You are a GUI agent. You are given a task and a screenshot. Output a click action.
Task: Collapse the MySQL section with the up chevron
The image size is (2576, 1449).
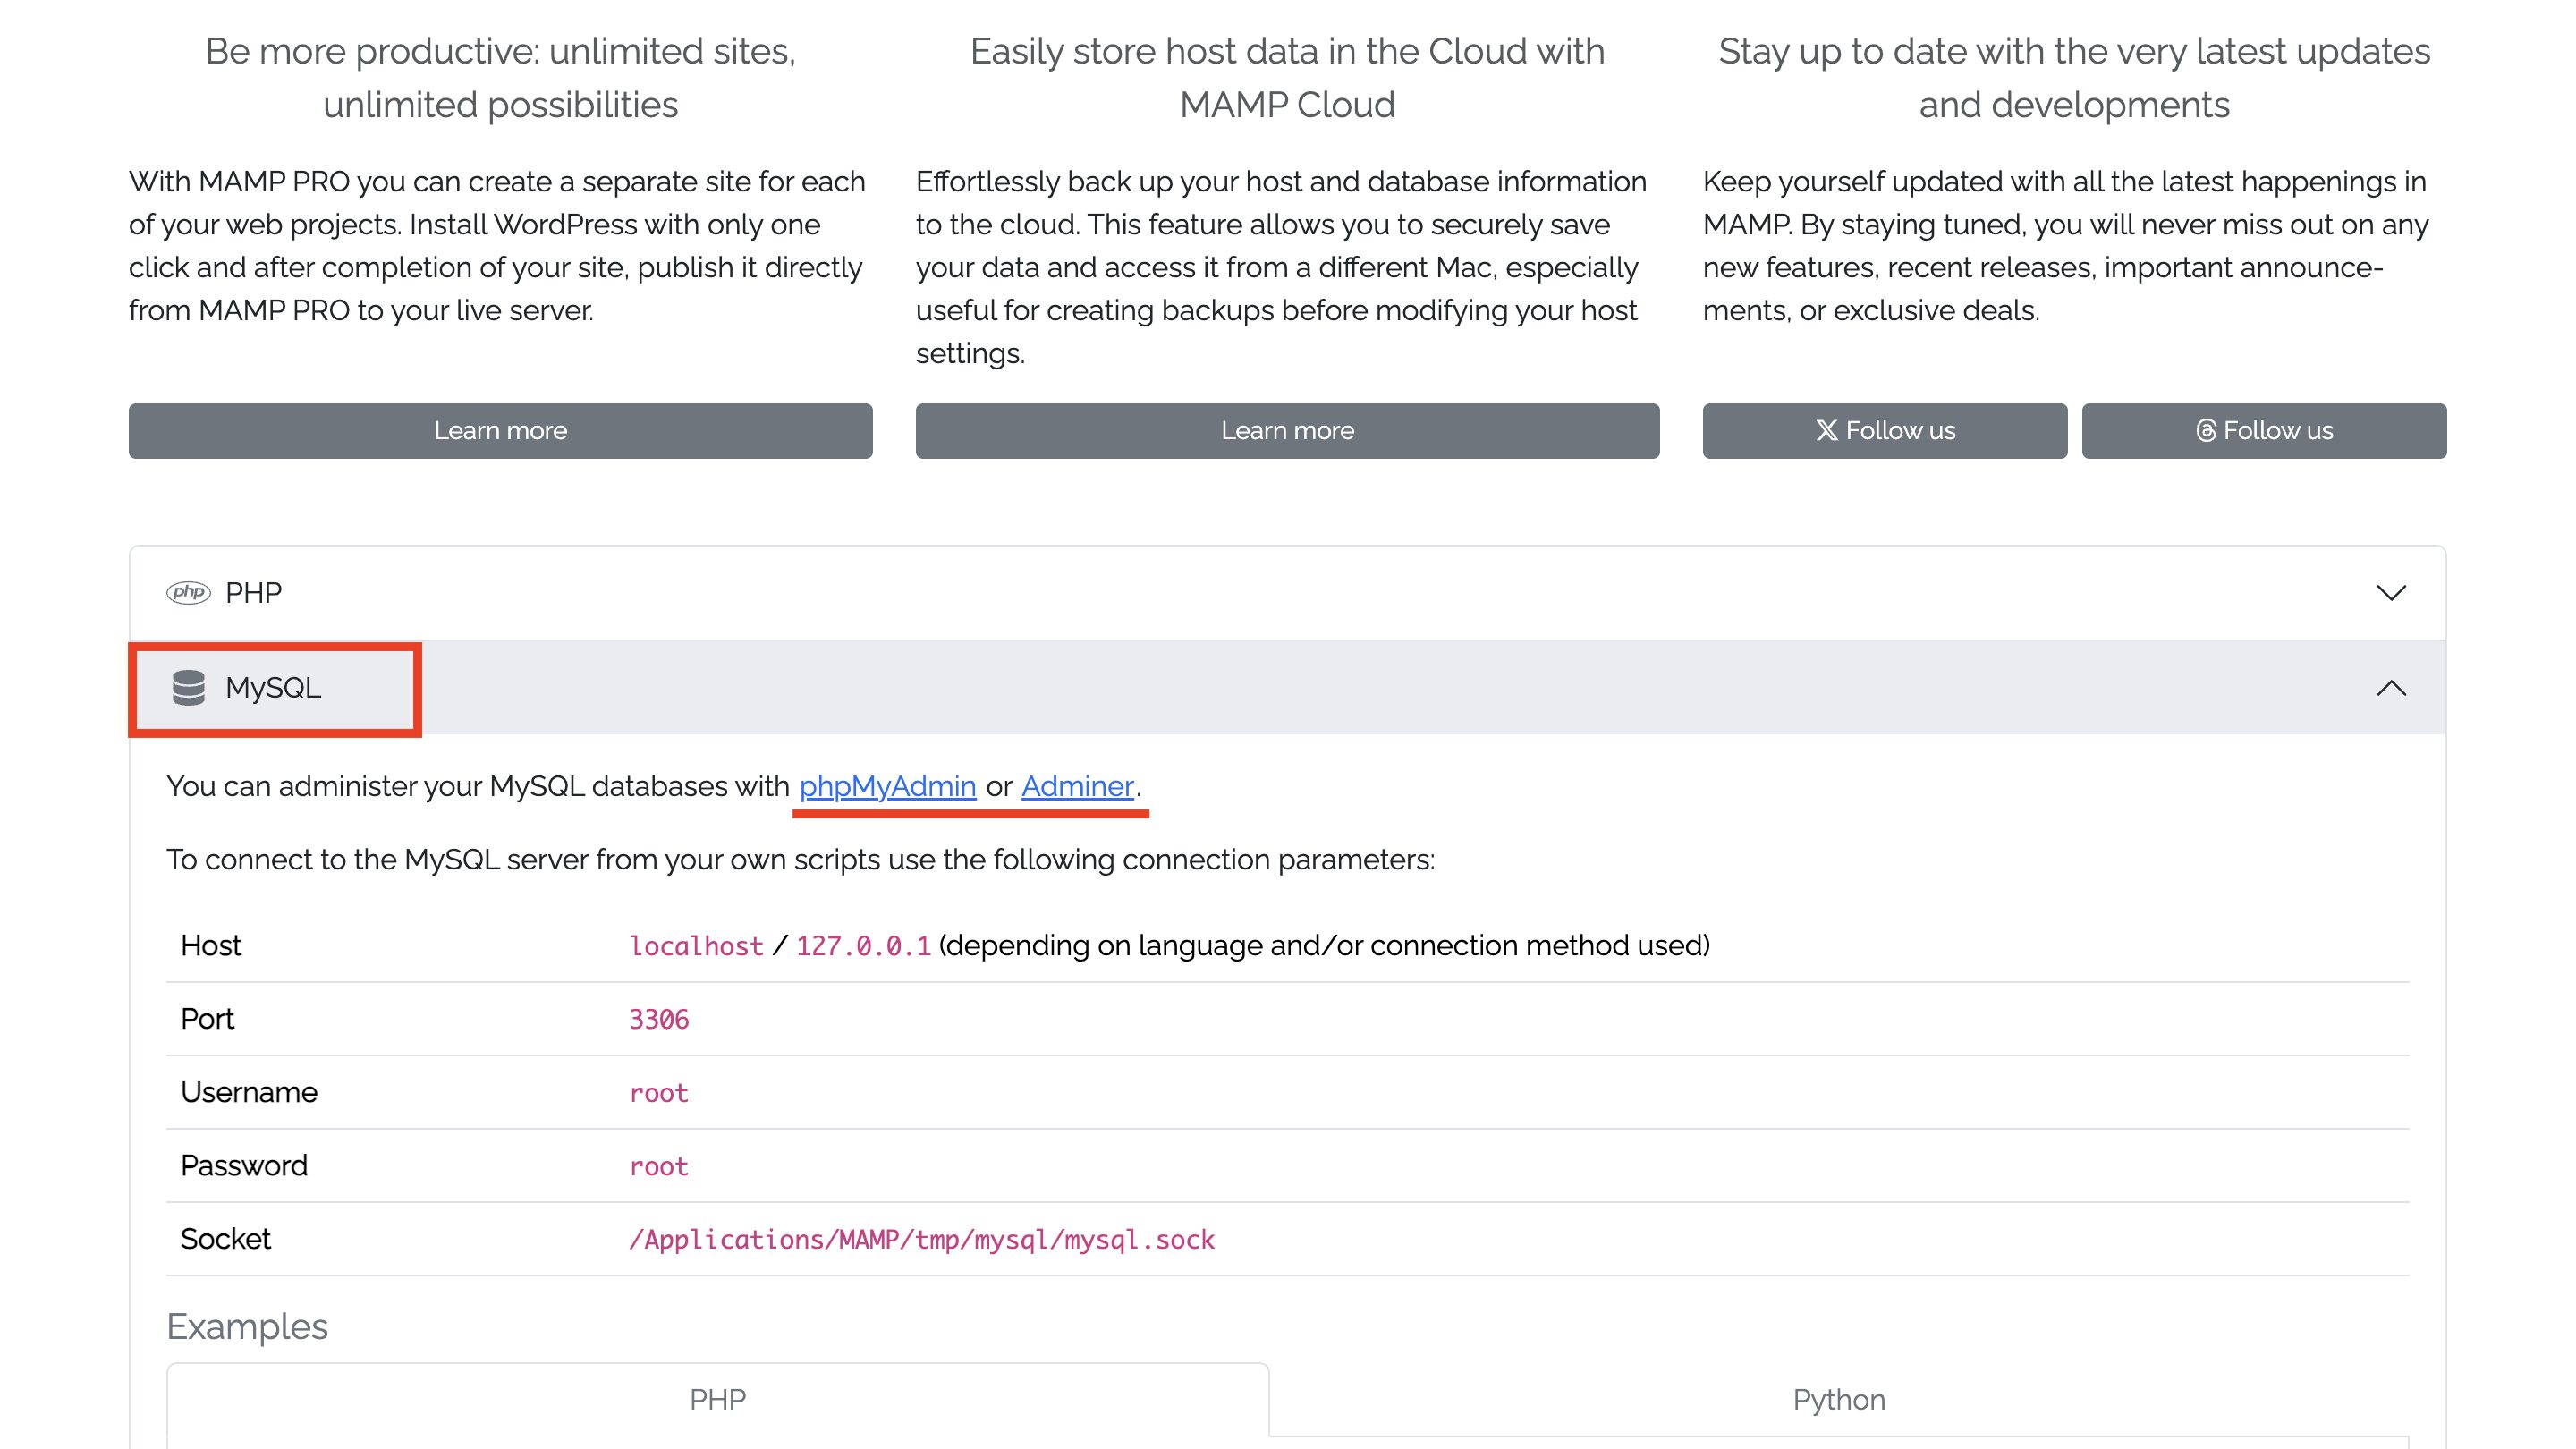tap(2391, 688)
